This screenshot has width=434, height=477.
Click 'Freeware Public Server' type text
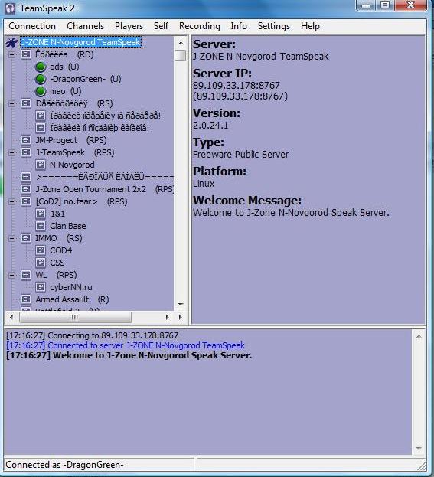240,154
